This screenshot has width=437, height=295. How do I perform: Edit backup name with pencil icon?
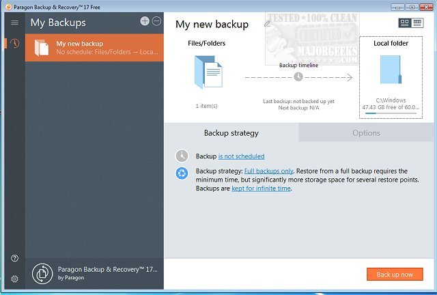tap(267, 24)
